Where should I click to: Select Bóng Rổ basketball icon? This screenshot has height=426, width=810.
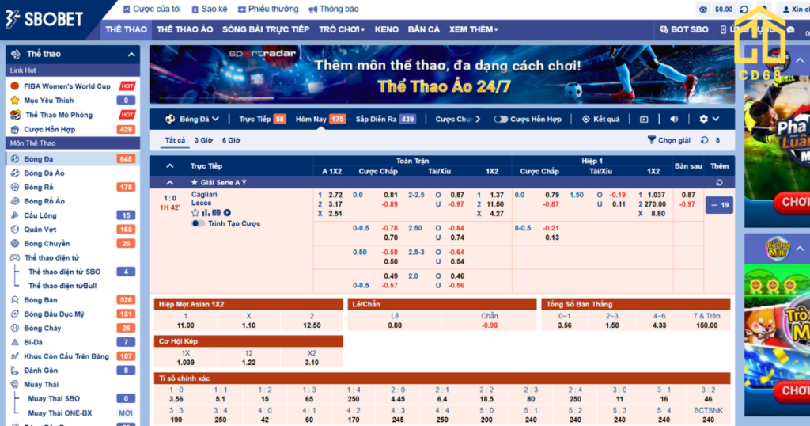pyautogui.click(x=15, y=187)
